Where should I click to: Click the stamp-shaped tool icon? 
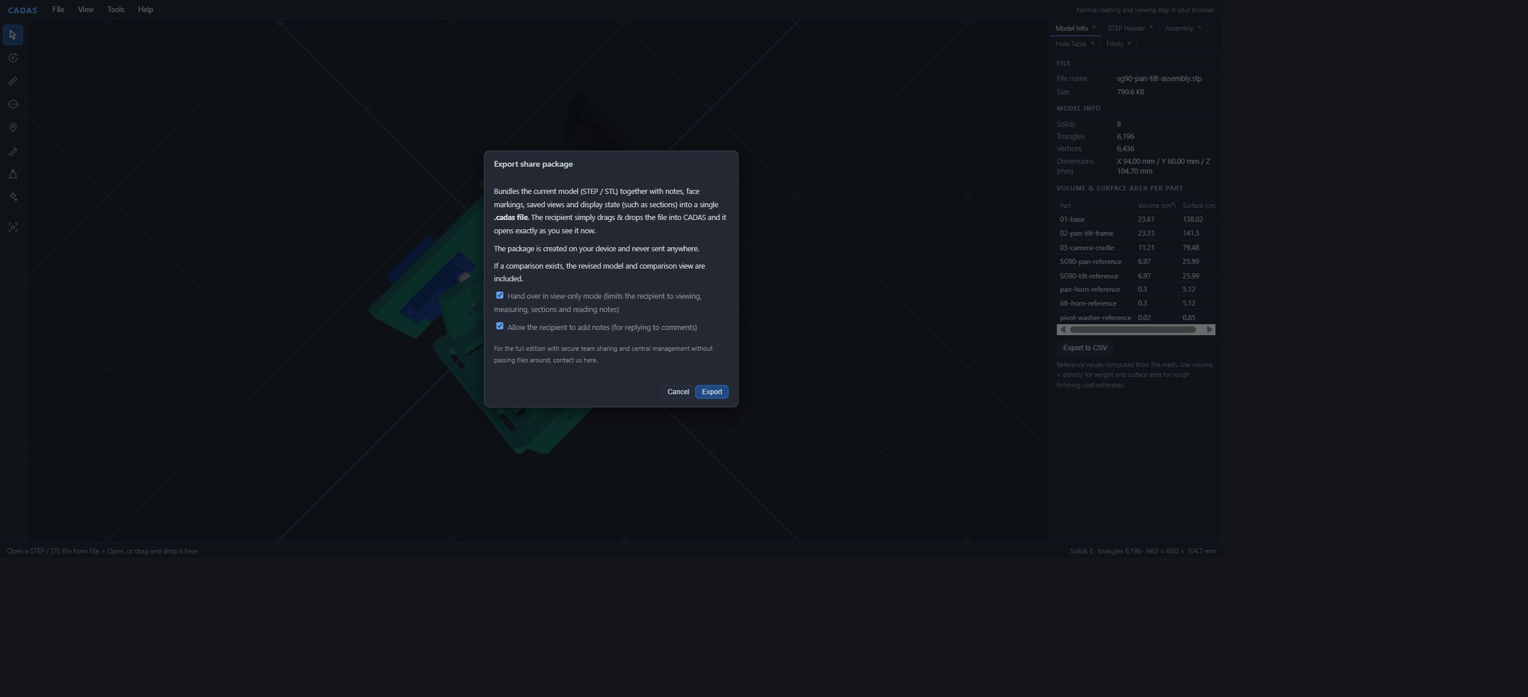[13, 174]
